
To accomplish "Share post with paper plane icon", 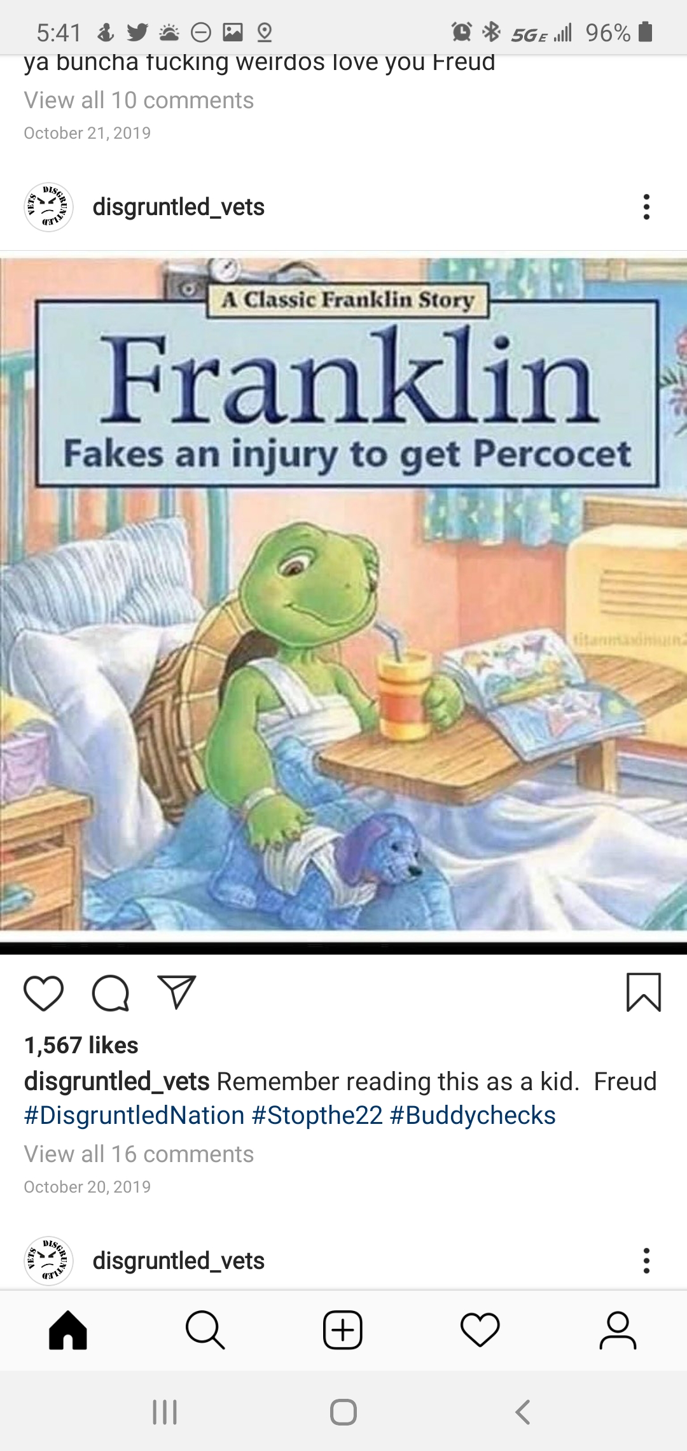I will tap(177, 992).
